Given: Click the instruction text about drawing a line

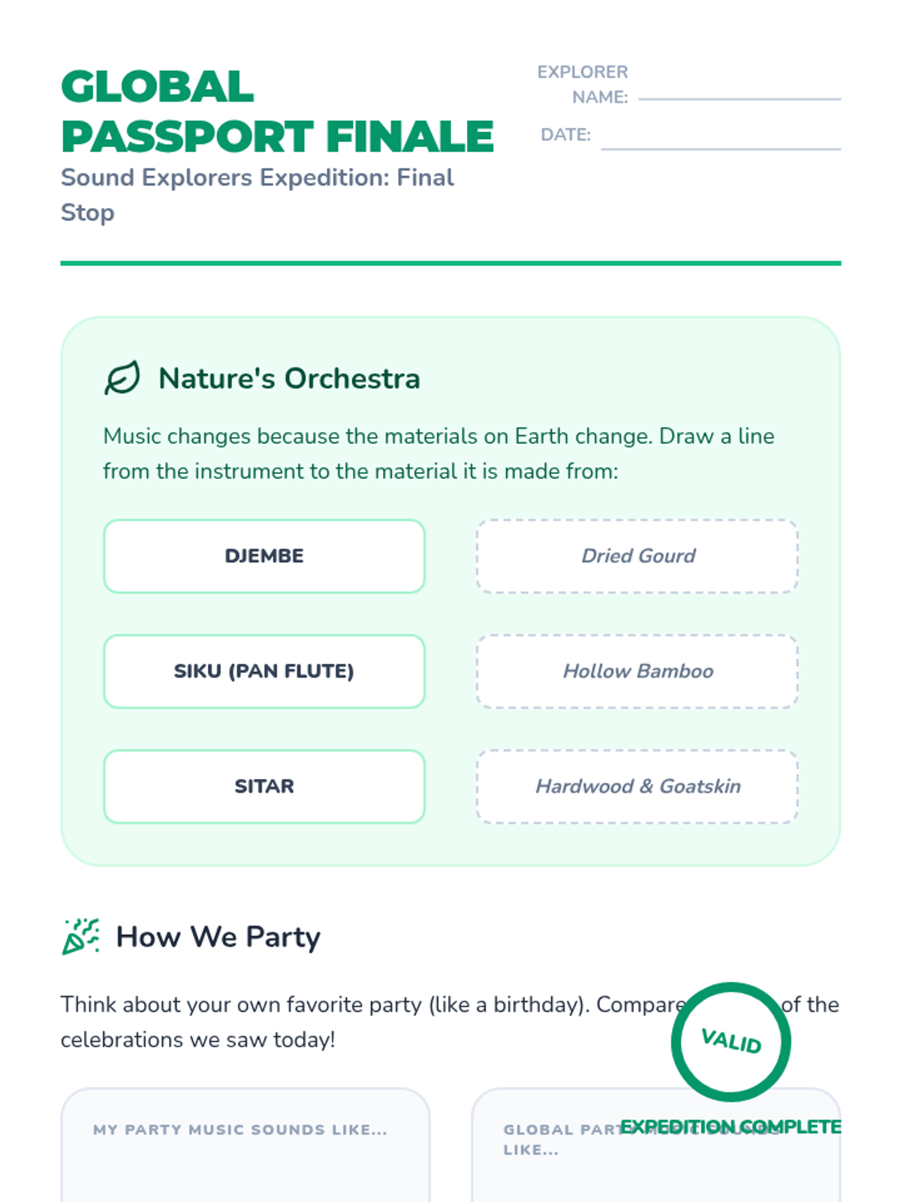Looking at the screenshot, I should pyautogui.click(x=438, y=454).
